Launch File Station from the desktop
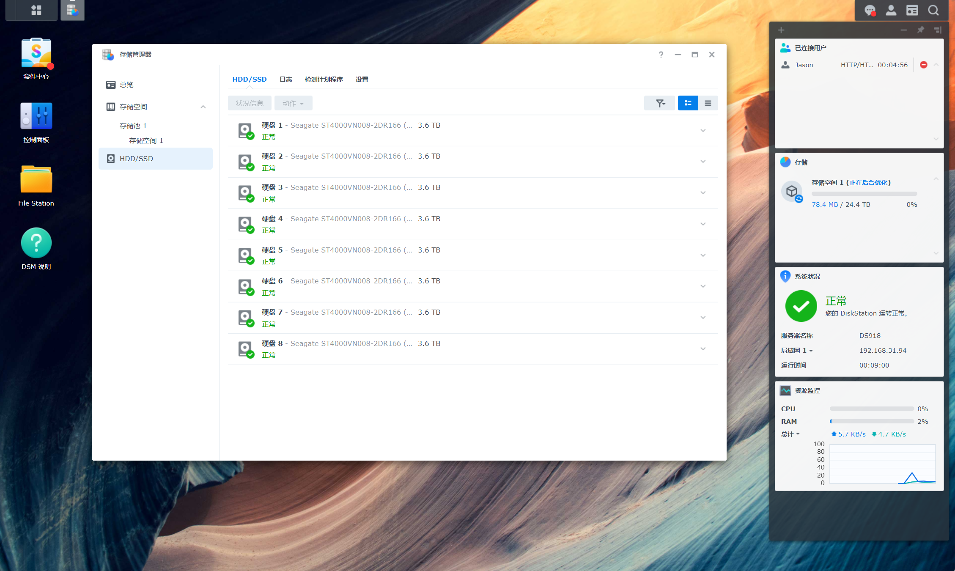This screenshot has height=571, width=955. (36, 180)
